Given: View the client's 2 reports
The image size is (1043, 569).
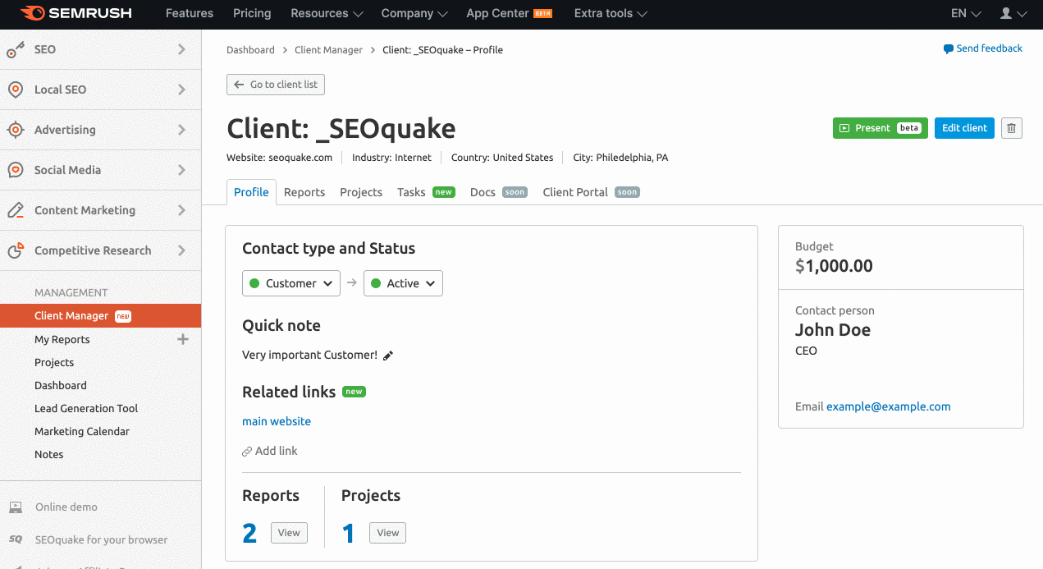Looking at the screenshot, I should [x=289, y=533].
